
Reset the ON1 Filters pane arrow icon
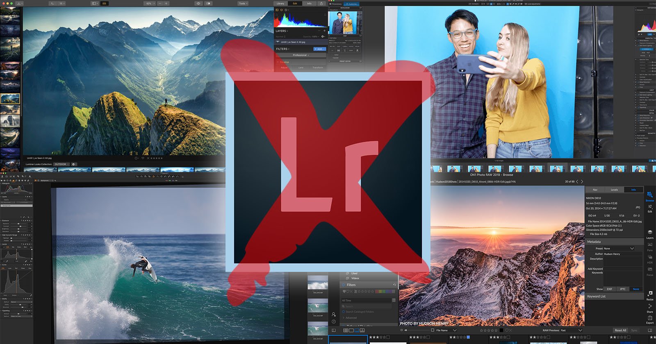[394, 285]
